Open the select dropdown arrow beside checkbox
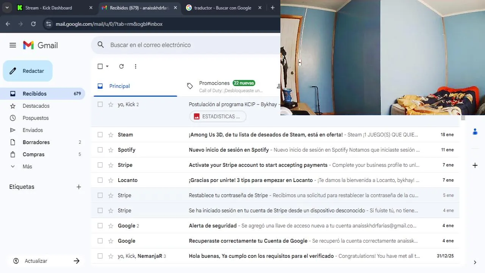Viewport: 485px width, 273px height. 107,66
